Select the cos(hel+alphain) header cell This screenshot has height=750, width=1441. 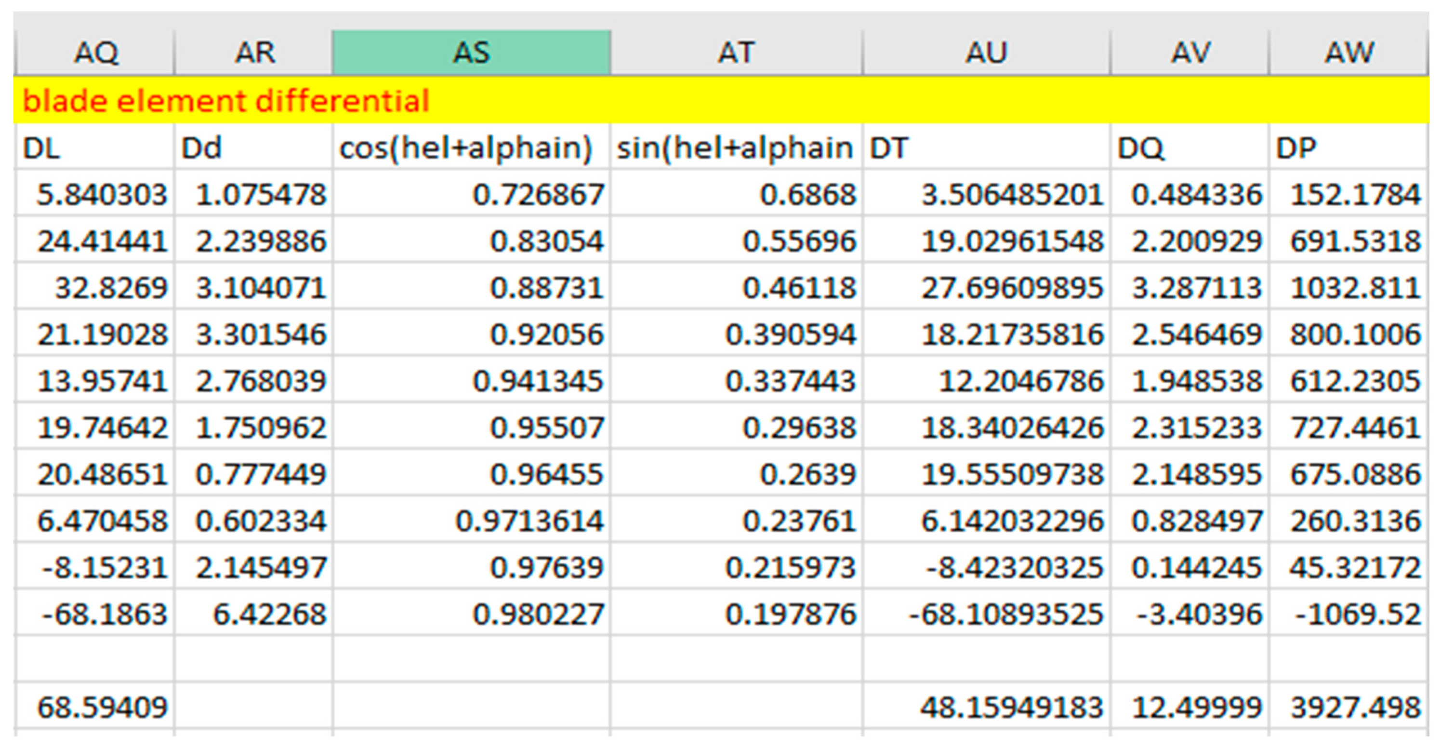[471, 148]
